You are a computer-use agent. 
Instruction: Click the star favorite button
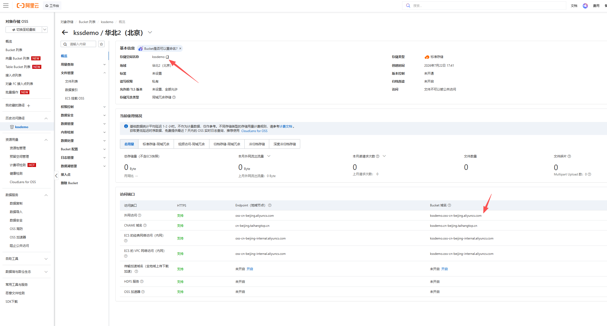pyautogui.click(x=101, y=44)
